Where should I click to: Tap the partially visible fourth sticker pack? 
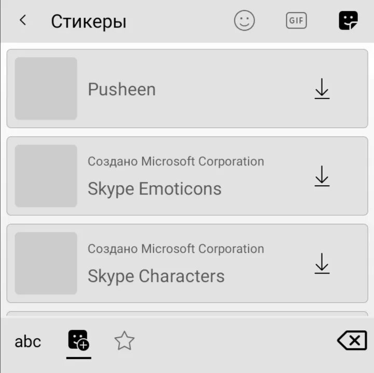coord(187,314)
